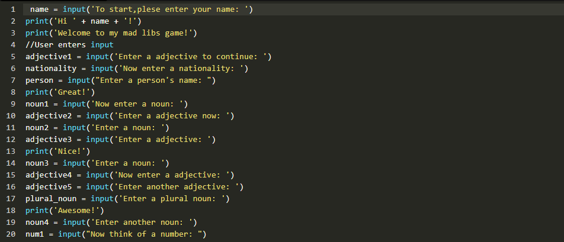Click the //User enters input comment
This screenshot has width=564, height=242.
point(69,45)
